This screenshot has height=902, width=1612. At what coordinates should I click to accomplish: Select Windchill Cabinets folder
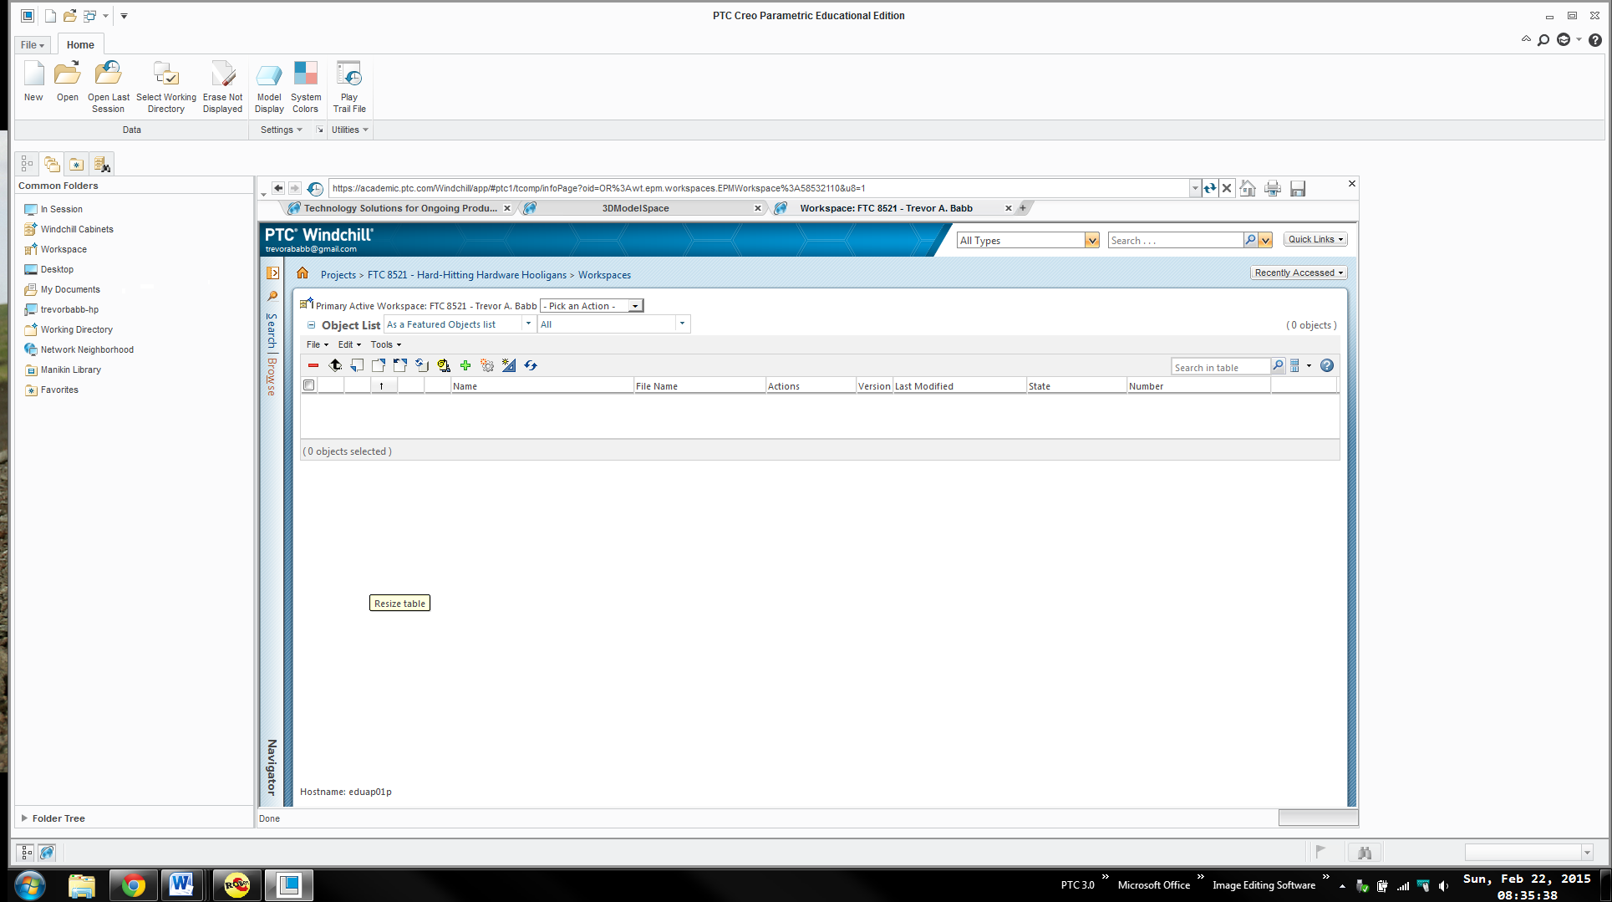(77, 229)
